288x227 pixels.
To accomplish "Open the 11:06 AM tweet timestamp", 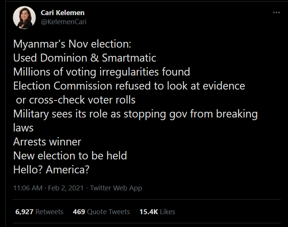I will click(28, 188).
